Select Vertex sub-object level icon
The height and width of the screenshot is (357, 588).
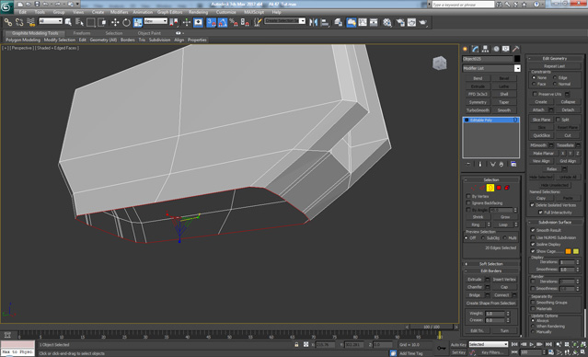tap(473, 188)
